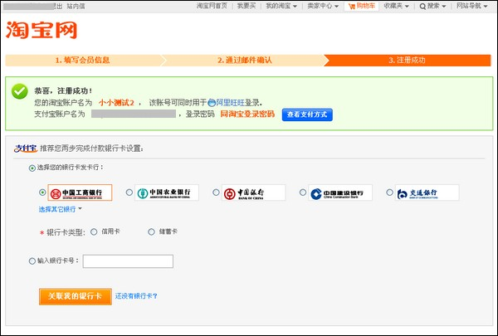The width and height of the screenshot is (498, 336).
Task: Select the ICBC bank radio button
Action: (42, 192)
